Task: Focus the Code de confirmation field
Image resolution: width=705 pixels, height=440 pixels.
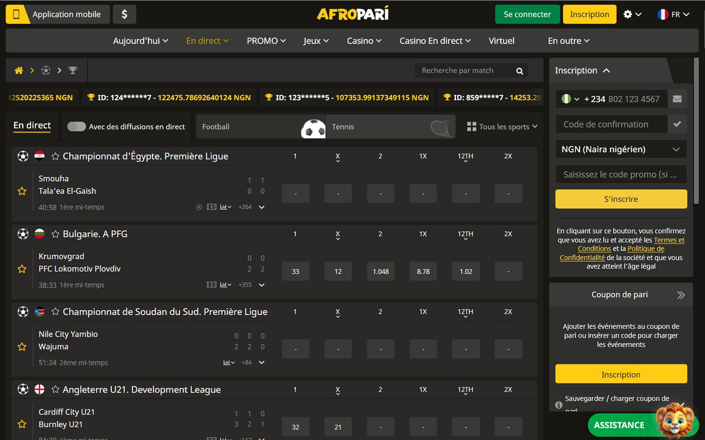Action: coord(611,124)
